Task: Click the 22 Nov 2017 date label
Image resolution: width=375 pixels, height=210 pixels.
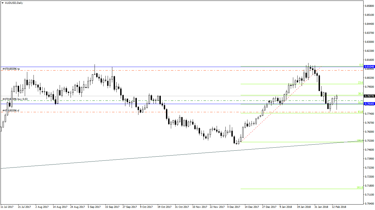Action: pyautogui.click(x=217, y=207)
